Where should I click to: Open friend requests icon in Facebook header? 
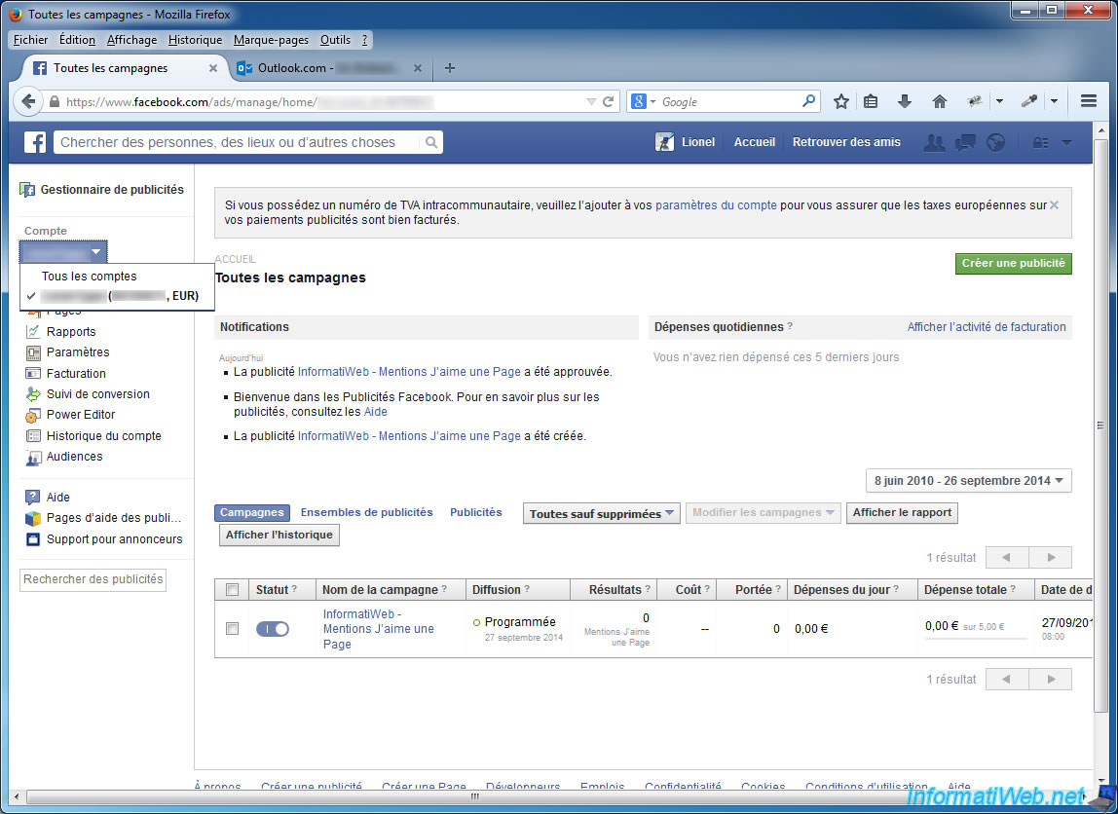pos(934,142)
